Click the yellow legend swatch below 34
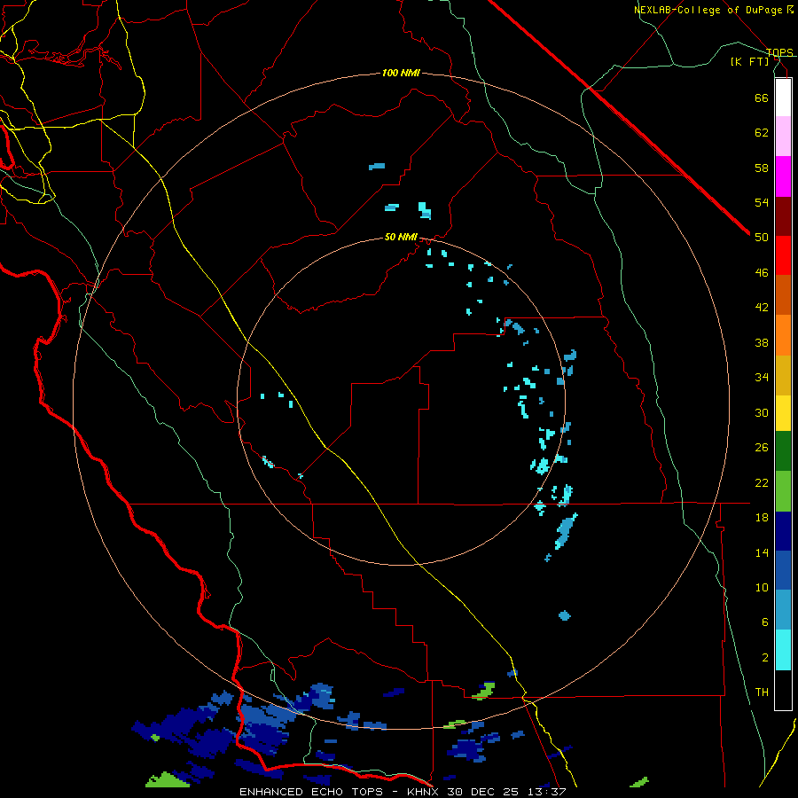798x798 pixels. pos(783,413)
